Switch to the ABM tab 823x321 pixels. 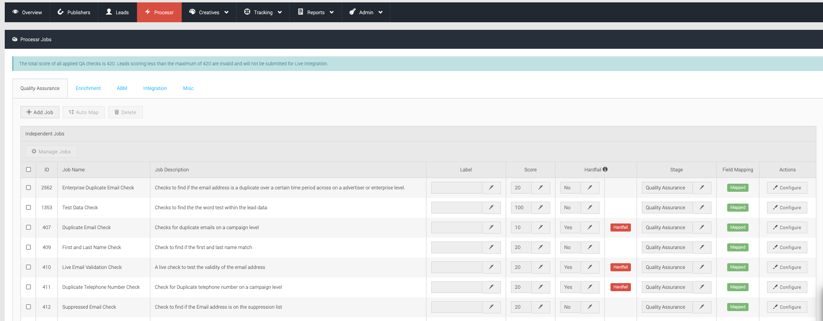122,89
